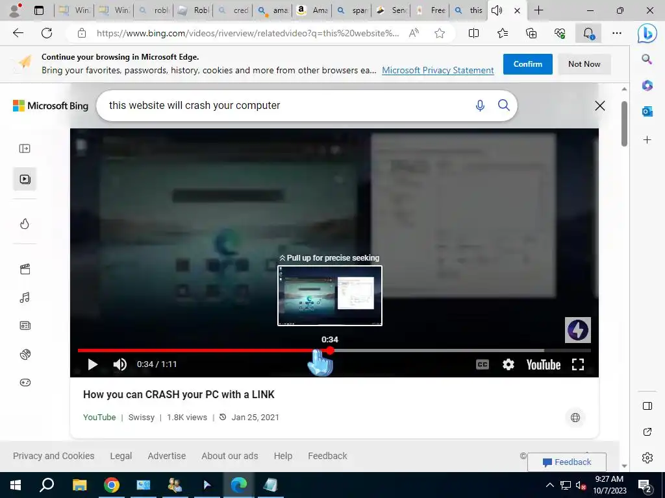Image resolution: width=665 pixels, height=498 pixels.
Task: Open Edge sidebar settings gear
Action: (647, 458)
